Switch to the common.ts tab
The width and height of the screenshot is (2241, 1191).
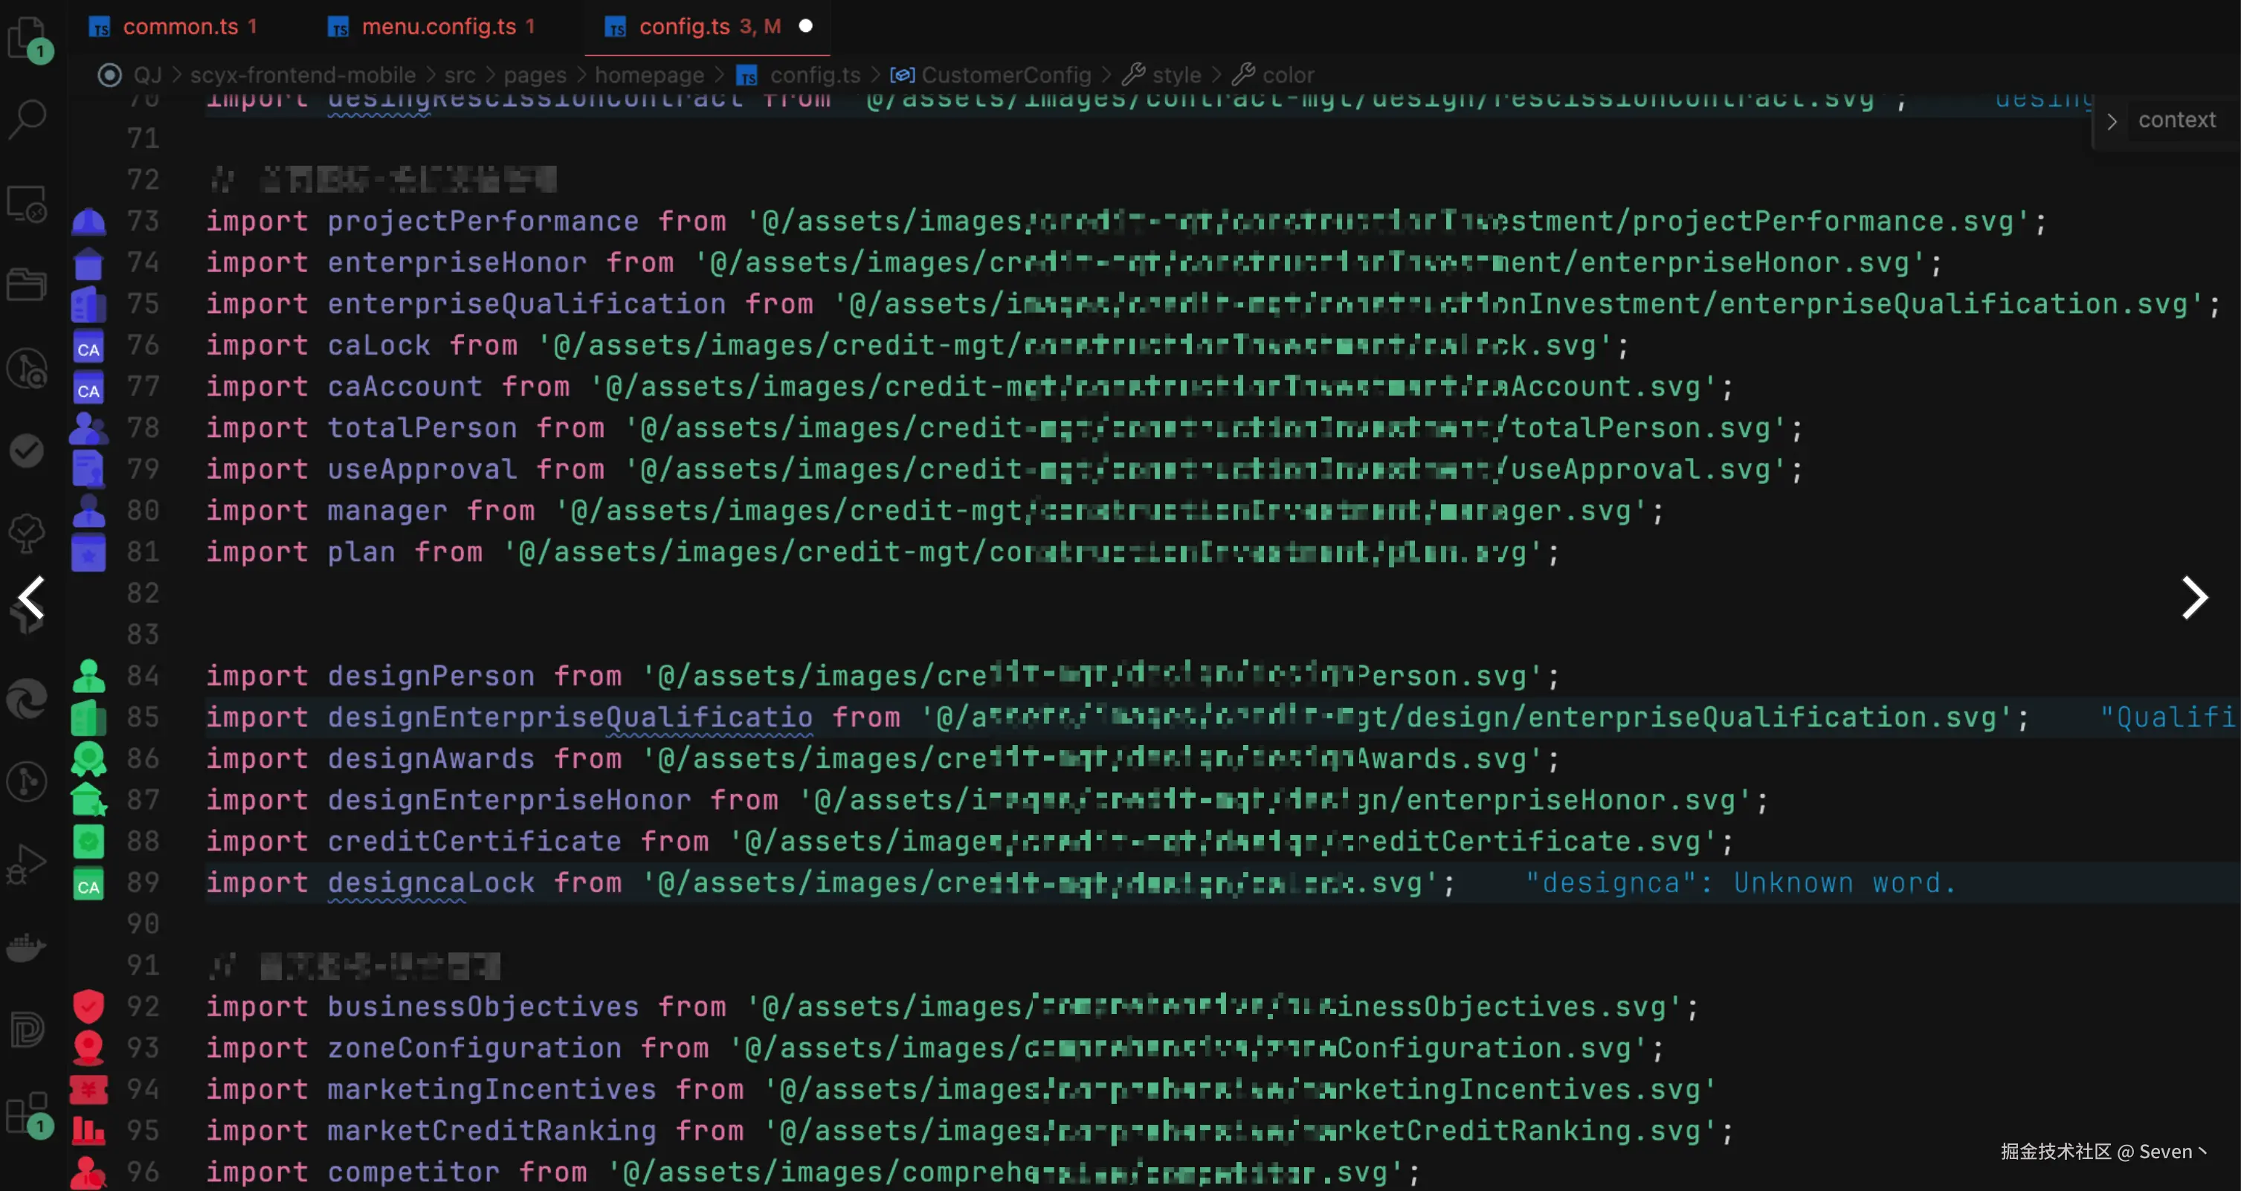tap(180, 26)
